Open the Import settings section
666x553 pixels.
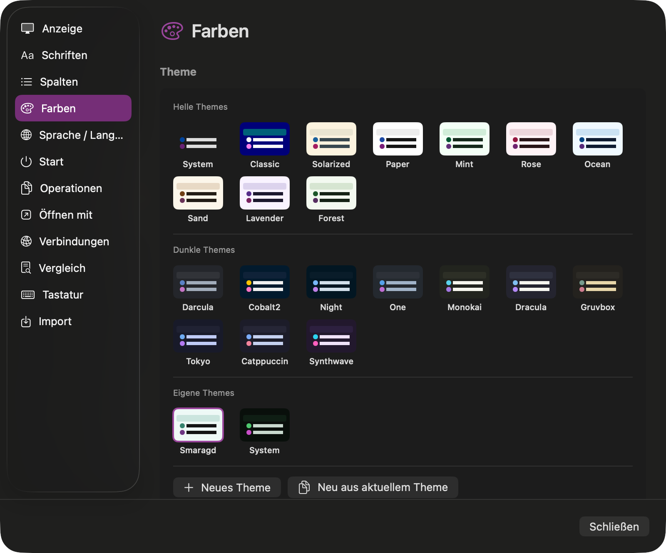55,321
